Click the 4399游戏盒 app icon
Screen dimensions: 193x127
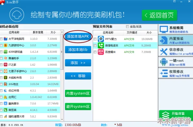point(6,52)
